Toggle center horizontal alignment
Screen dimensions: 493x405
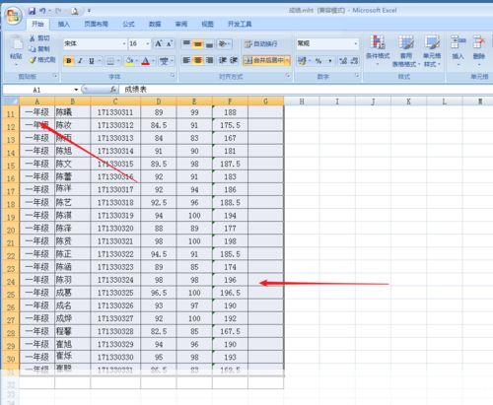(x=198, y=60)
